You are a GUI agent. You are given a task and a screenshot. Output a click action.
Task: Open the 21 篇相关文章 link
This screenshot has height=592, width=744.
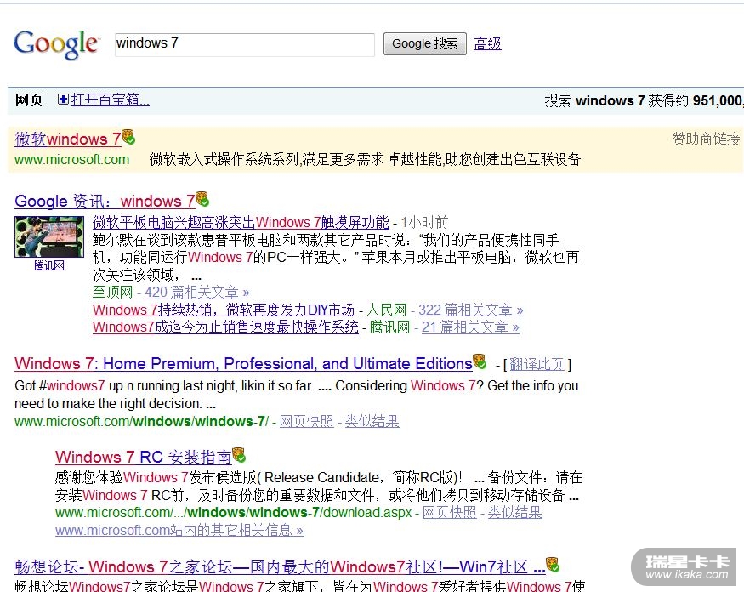470,327
